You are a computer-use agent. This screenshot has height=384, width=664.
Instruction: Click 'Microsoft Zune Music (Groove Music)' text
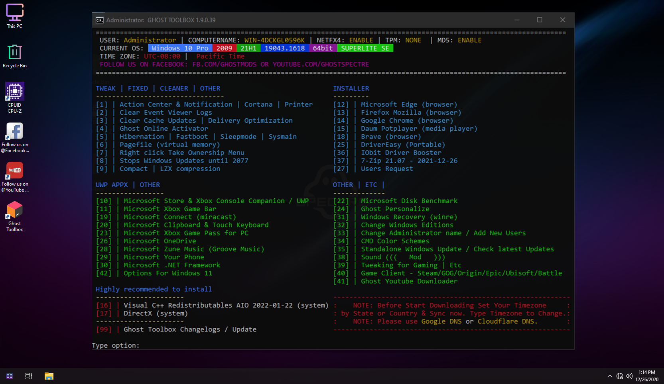tap(194, 249)
